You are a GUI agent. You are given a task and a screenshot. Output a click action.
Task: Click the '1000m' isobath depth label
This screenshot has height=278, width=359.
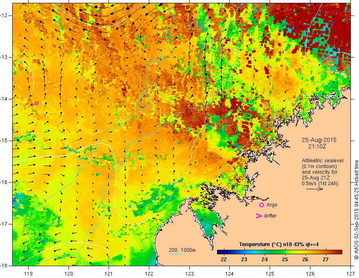click(x=188, y=250)
